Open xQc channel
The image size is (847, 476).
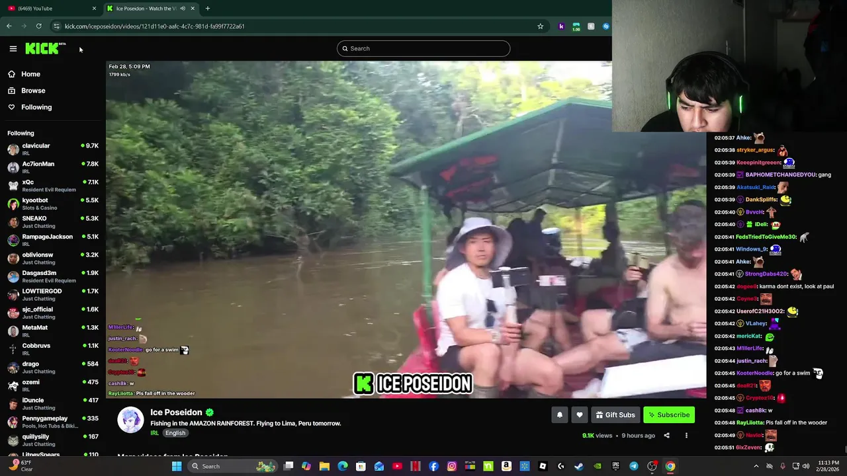coord(53,185)
